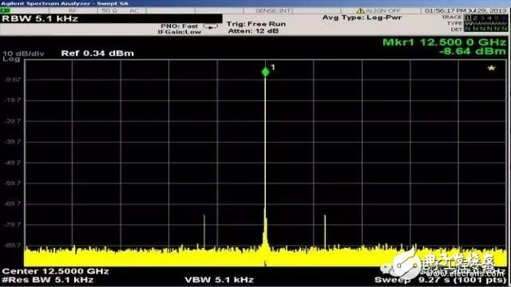Open the IFGain:Low setting
The image size is (511, 287).
(x=179, y=32)
